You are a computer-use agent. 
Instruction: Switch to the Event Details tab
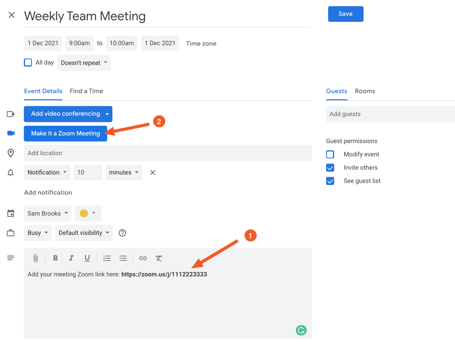point(43,91)
